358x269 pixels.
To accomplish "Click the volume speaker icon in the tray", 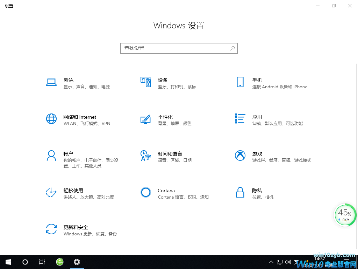I will coord(288,262).
